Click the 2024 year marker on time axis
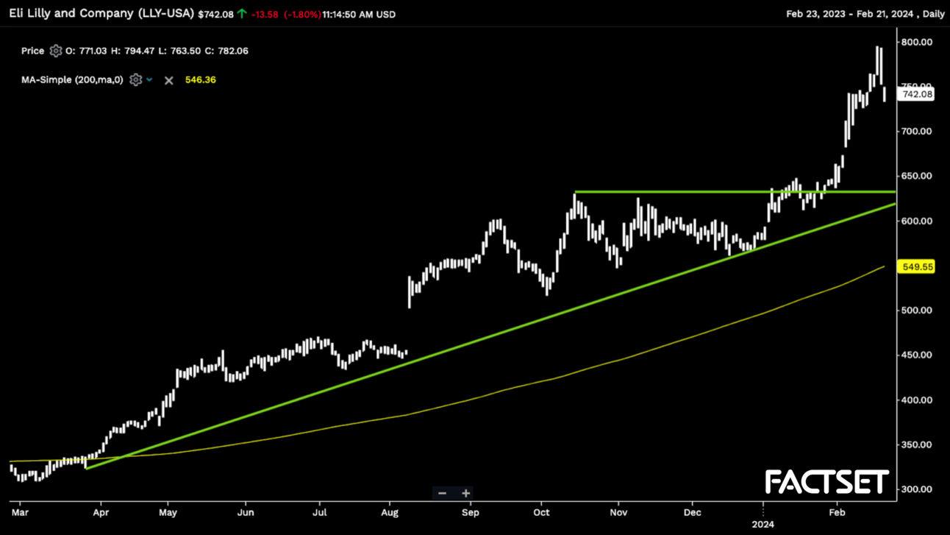This screenshot has width=950, height=535. click(763, 525)
